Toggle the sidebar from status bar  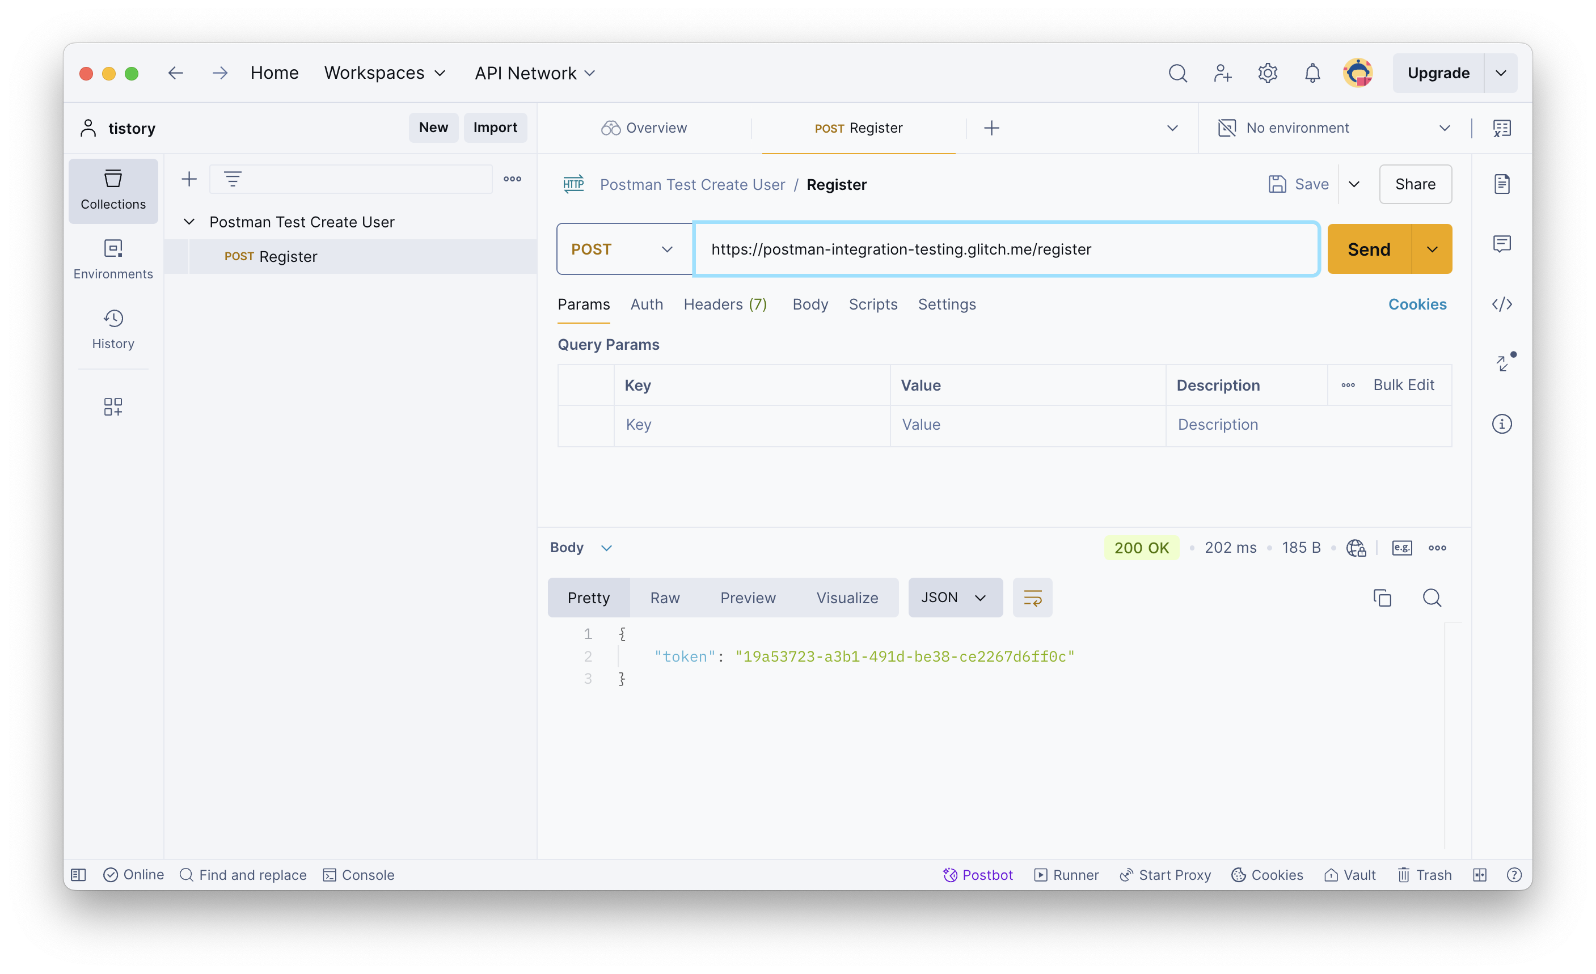pyautogui.click(x=78, y=875)
